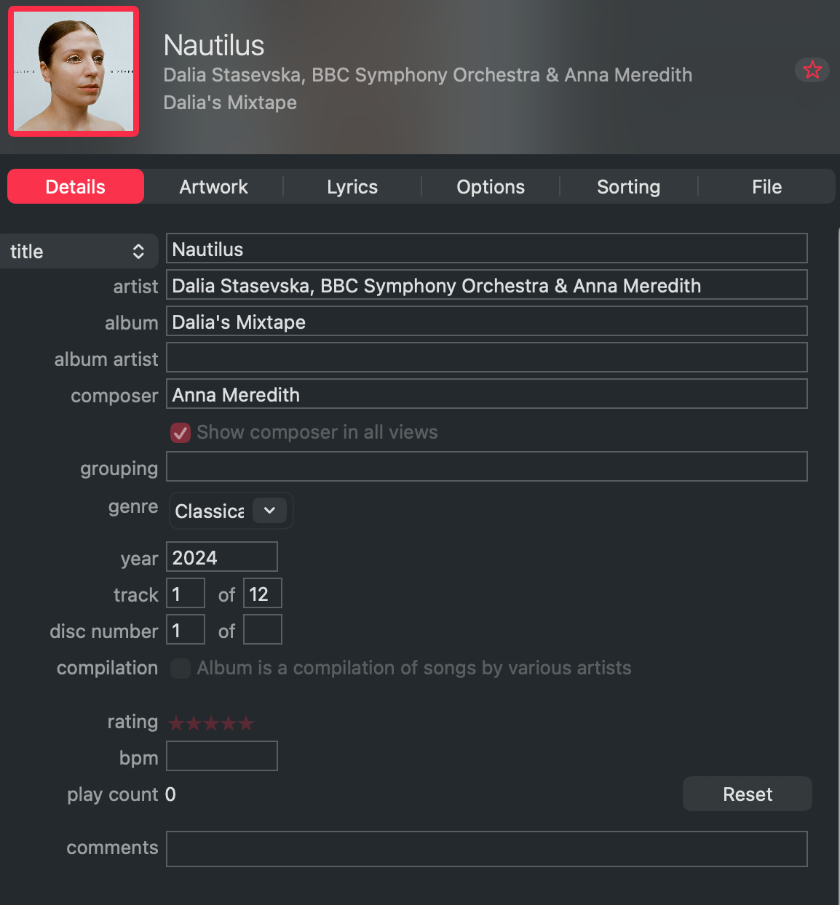Screen dimensions: 840x905
Task: Click the comments text field
Action: pyautogui.click(x=486, y=849)
